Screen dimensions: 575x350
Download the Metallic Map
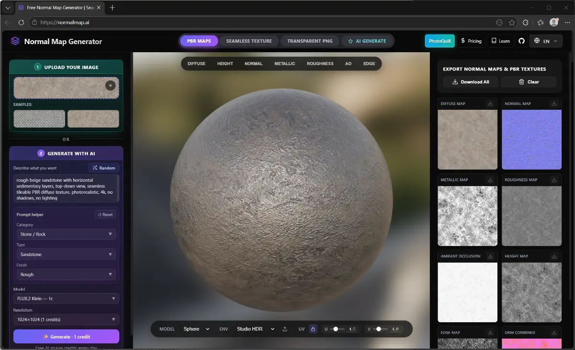490,180
